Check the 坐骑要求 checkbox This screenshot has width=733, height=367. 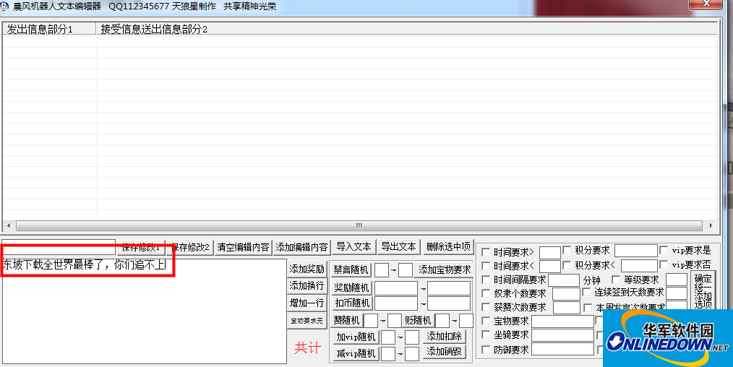point(486,334)
